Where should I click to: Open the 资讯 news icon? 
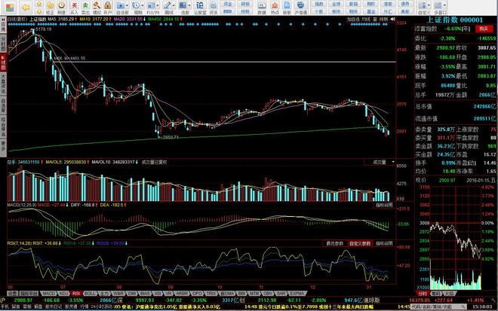pyautogui.click(x=214, y=5)
